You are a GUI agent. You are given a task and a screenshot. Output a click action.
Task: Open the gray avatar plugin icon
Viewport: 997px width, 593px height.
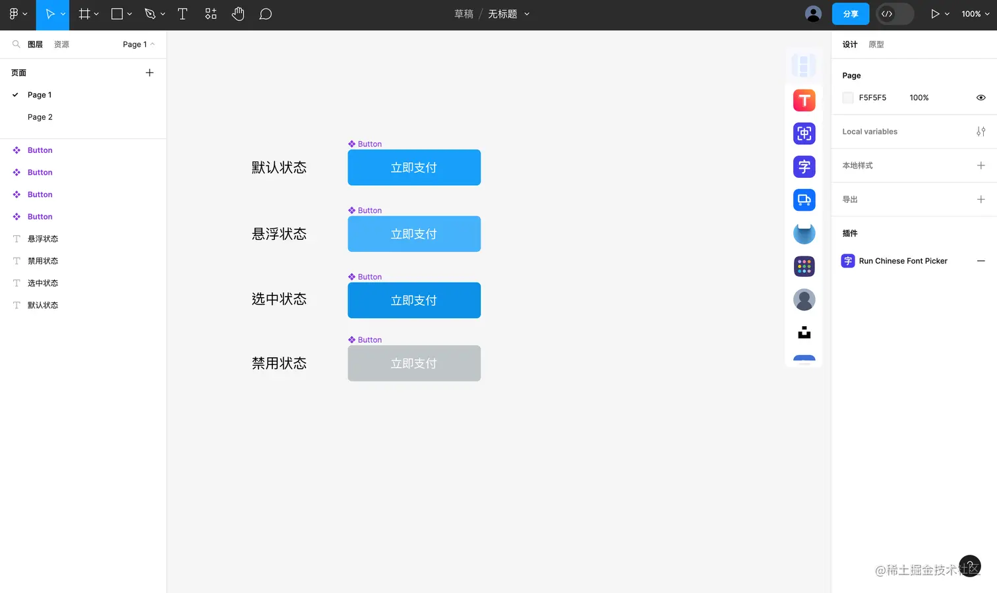(804, 299)
